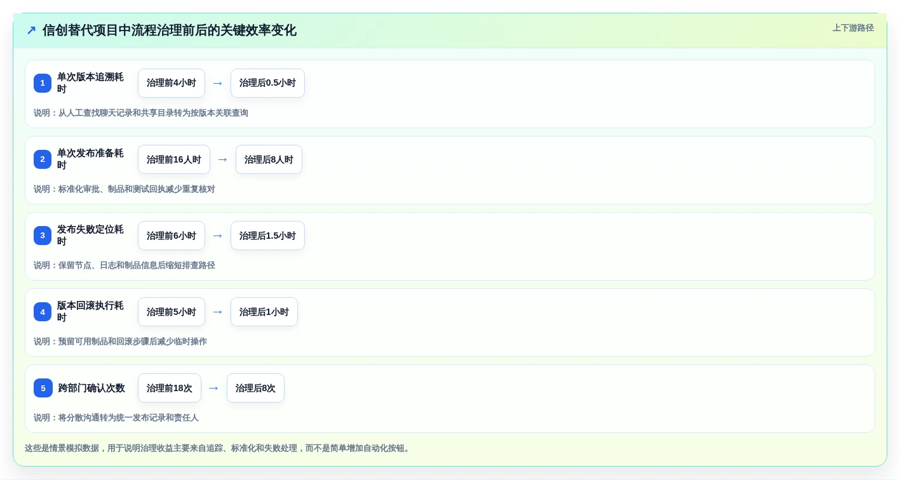Click the arrow after 治理前5小时
Image resolution: width=900 pixels, height=480 pixels.
(218, 312)
